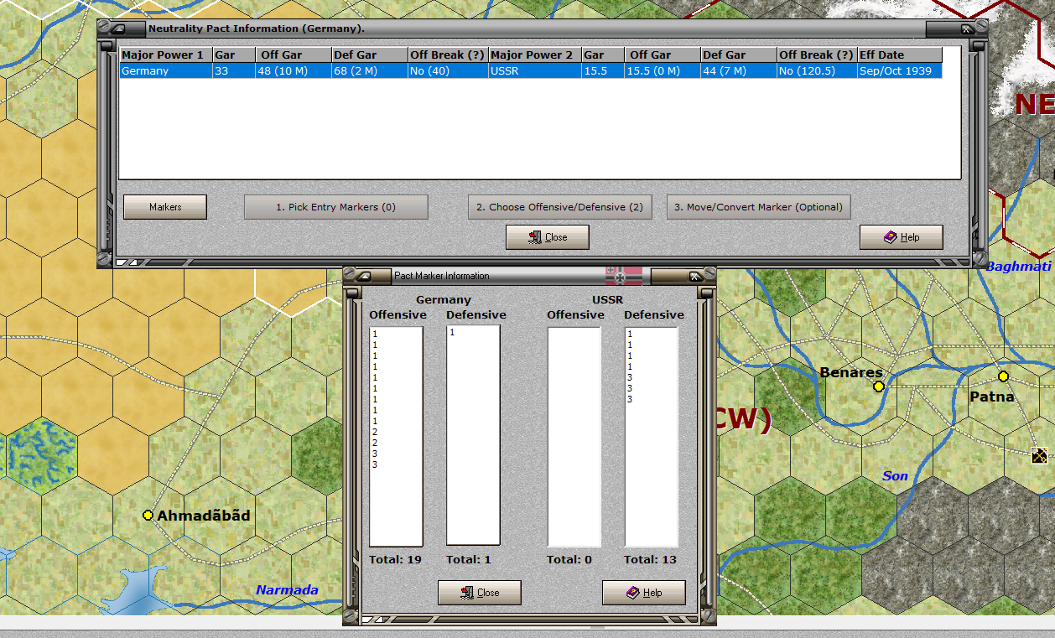Click the Narmada river label on map
The height and width of the screenshot is (638, 1055).
[x=287, y=590]
